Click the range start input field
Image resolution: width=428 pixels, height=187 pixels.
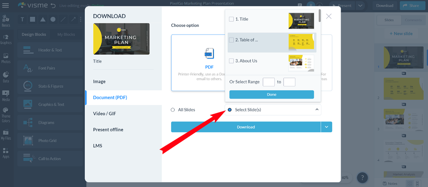(x=269, y=82)
